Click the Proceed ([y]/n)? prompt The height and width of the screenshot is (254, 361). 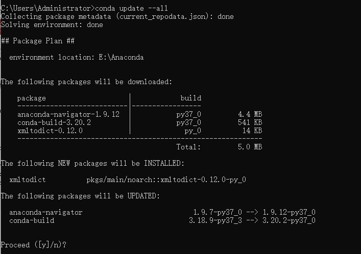pos(34,245)
